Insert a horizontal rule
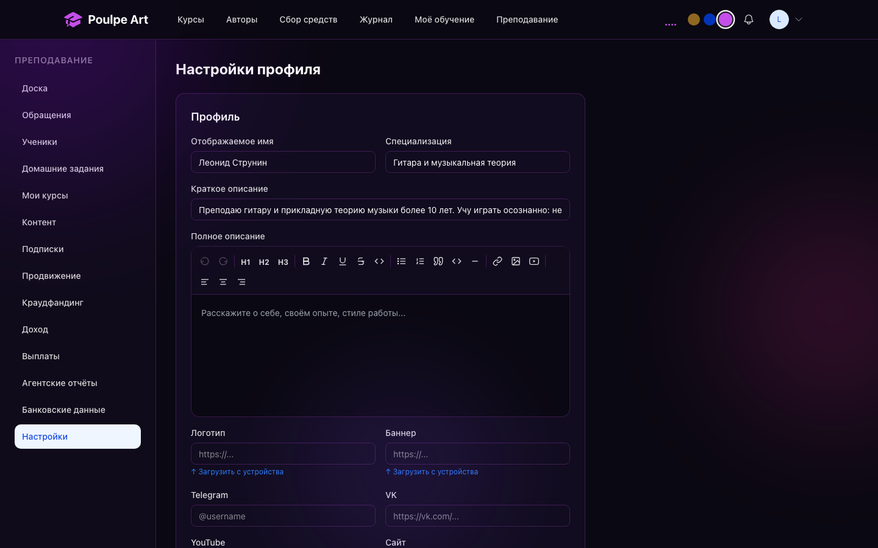Image resolution: width=878 pixels, height=548 pixels. click(475, 261)
